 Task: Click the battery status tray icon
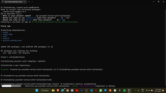(x=152, y=90)
